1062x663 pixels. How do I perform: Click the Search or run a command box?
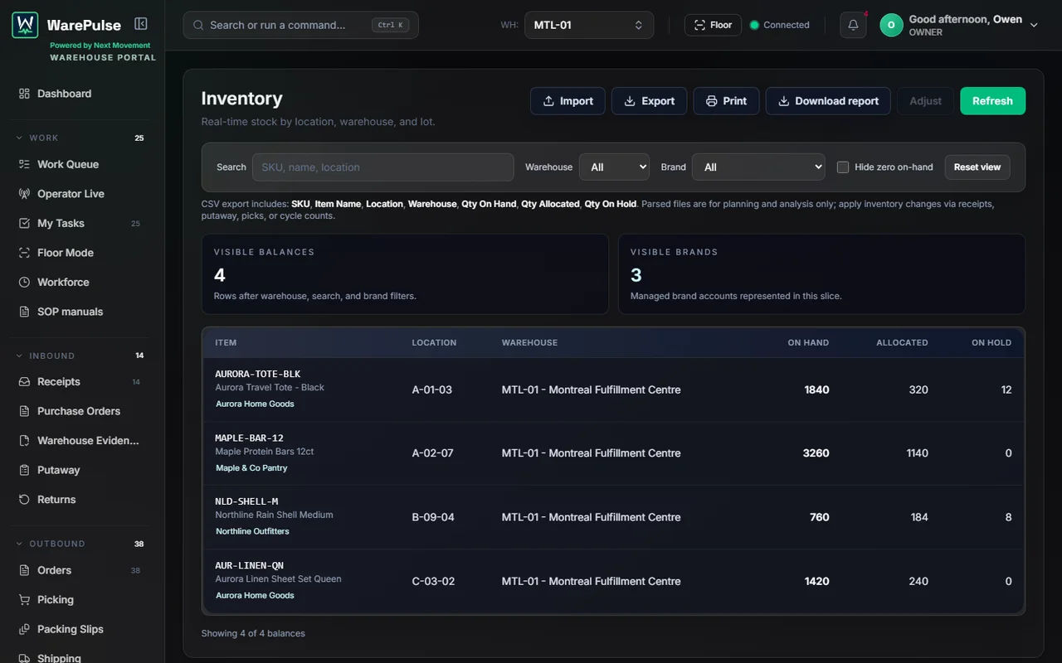(x=300, y=25)
